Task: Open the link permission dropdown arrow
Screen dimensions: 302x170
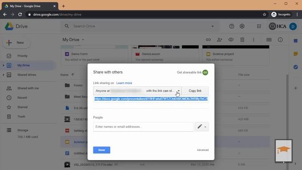Action: (x=178, y=91)
